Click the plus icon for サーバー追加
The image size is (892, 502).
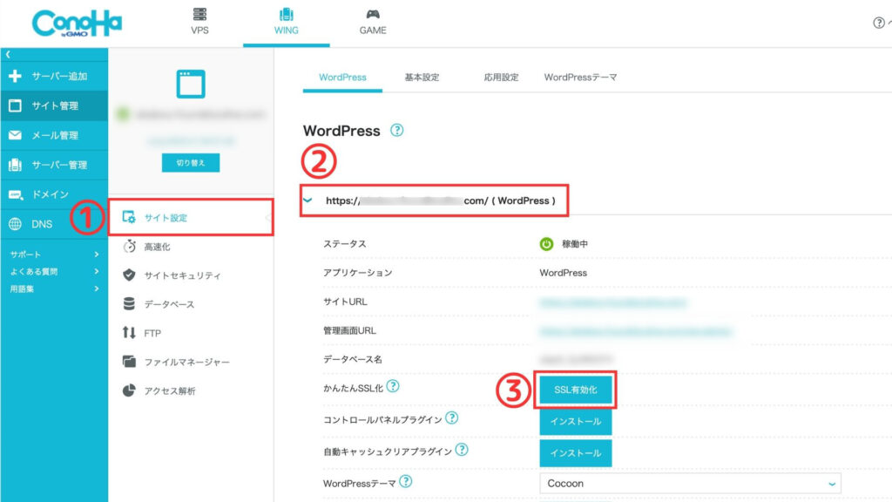(x=16, y=77)
